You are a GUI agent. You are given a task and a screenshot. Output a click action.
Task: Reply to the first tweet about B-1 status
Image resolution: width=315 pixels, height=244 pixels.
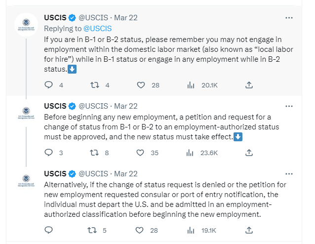tap(48, 85)
